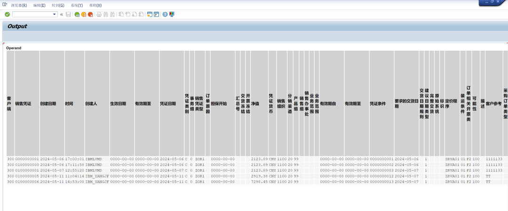Click the Next Page icon

(135, 15)
